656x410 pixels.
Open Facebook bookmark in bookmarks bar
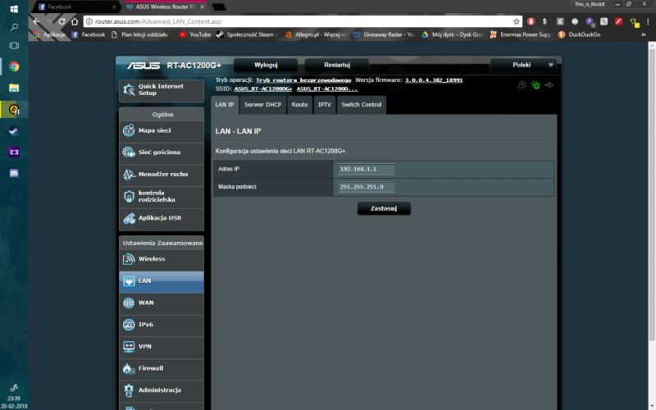point(89,34)
